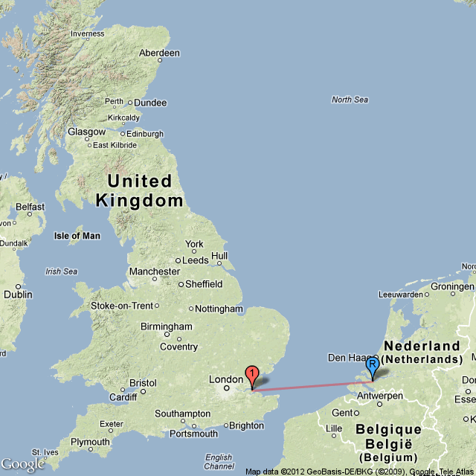Click the blue marker labeled R

[372, 368]
